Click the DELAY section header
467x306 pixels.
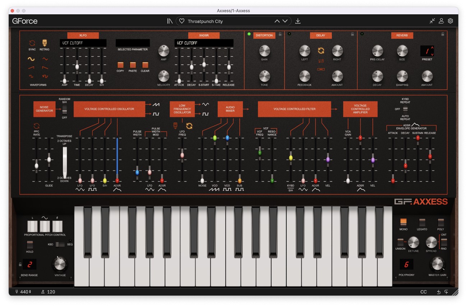[321, 36]
